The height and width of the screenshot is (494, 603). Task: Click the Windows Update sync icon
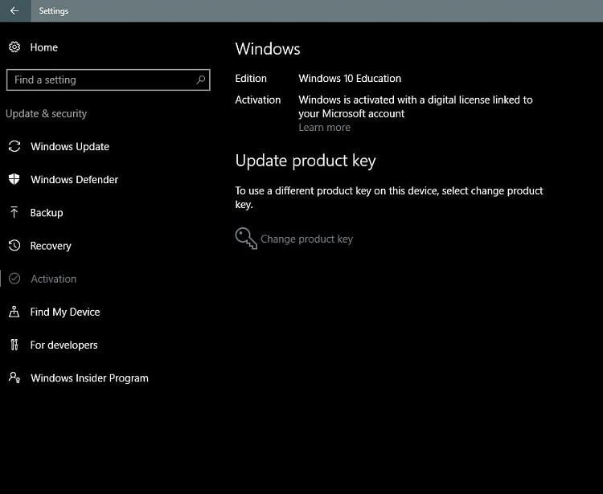[x=14, y=146]
